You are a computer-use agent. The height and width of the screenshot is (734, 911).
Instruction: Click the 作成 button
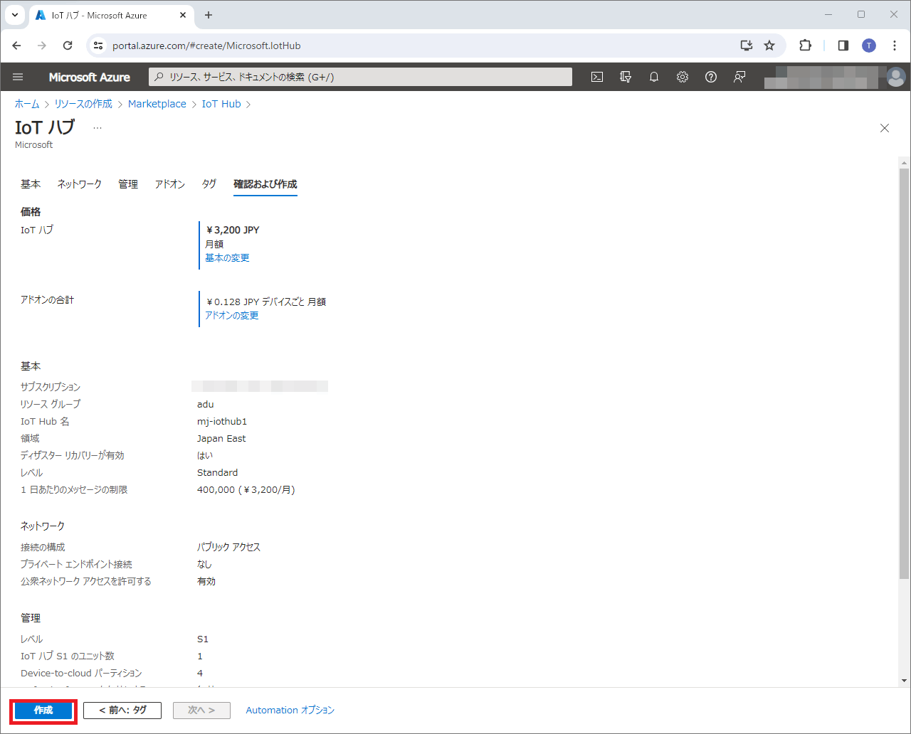(x=43, y=711)
